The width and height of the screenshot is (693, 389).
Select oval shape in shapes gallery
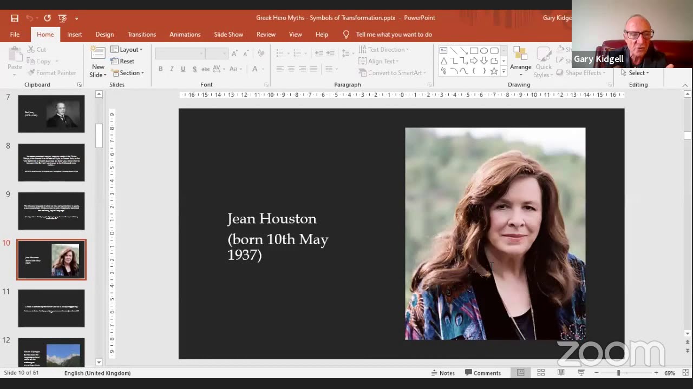484,51
